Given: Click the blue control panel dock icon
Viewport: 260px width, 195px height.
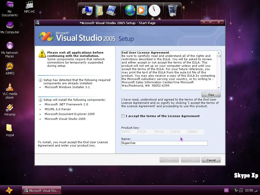Looking at the screenshot, I should (111, 10).
